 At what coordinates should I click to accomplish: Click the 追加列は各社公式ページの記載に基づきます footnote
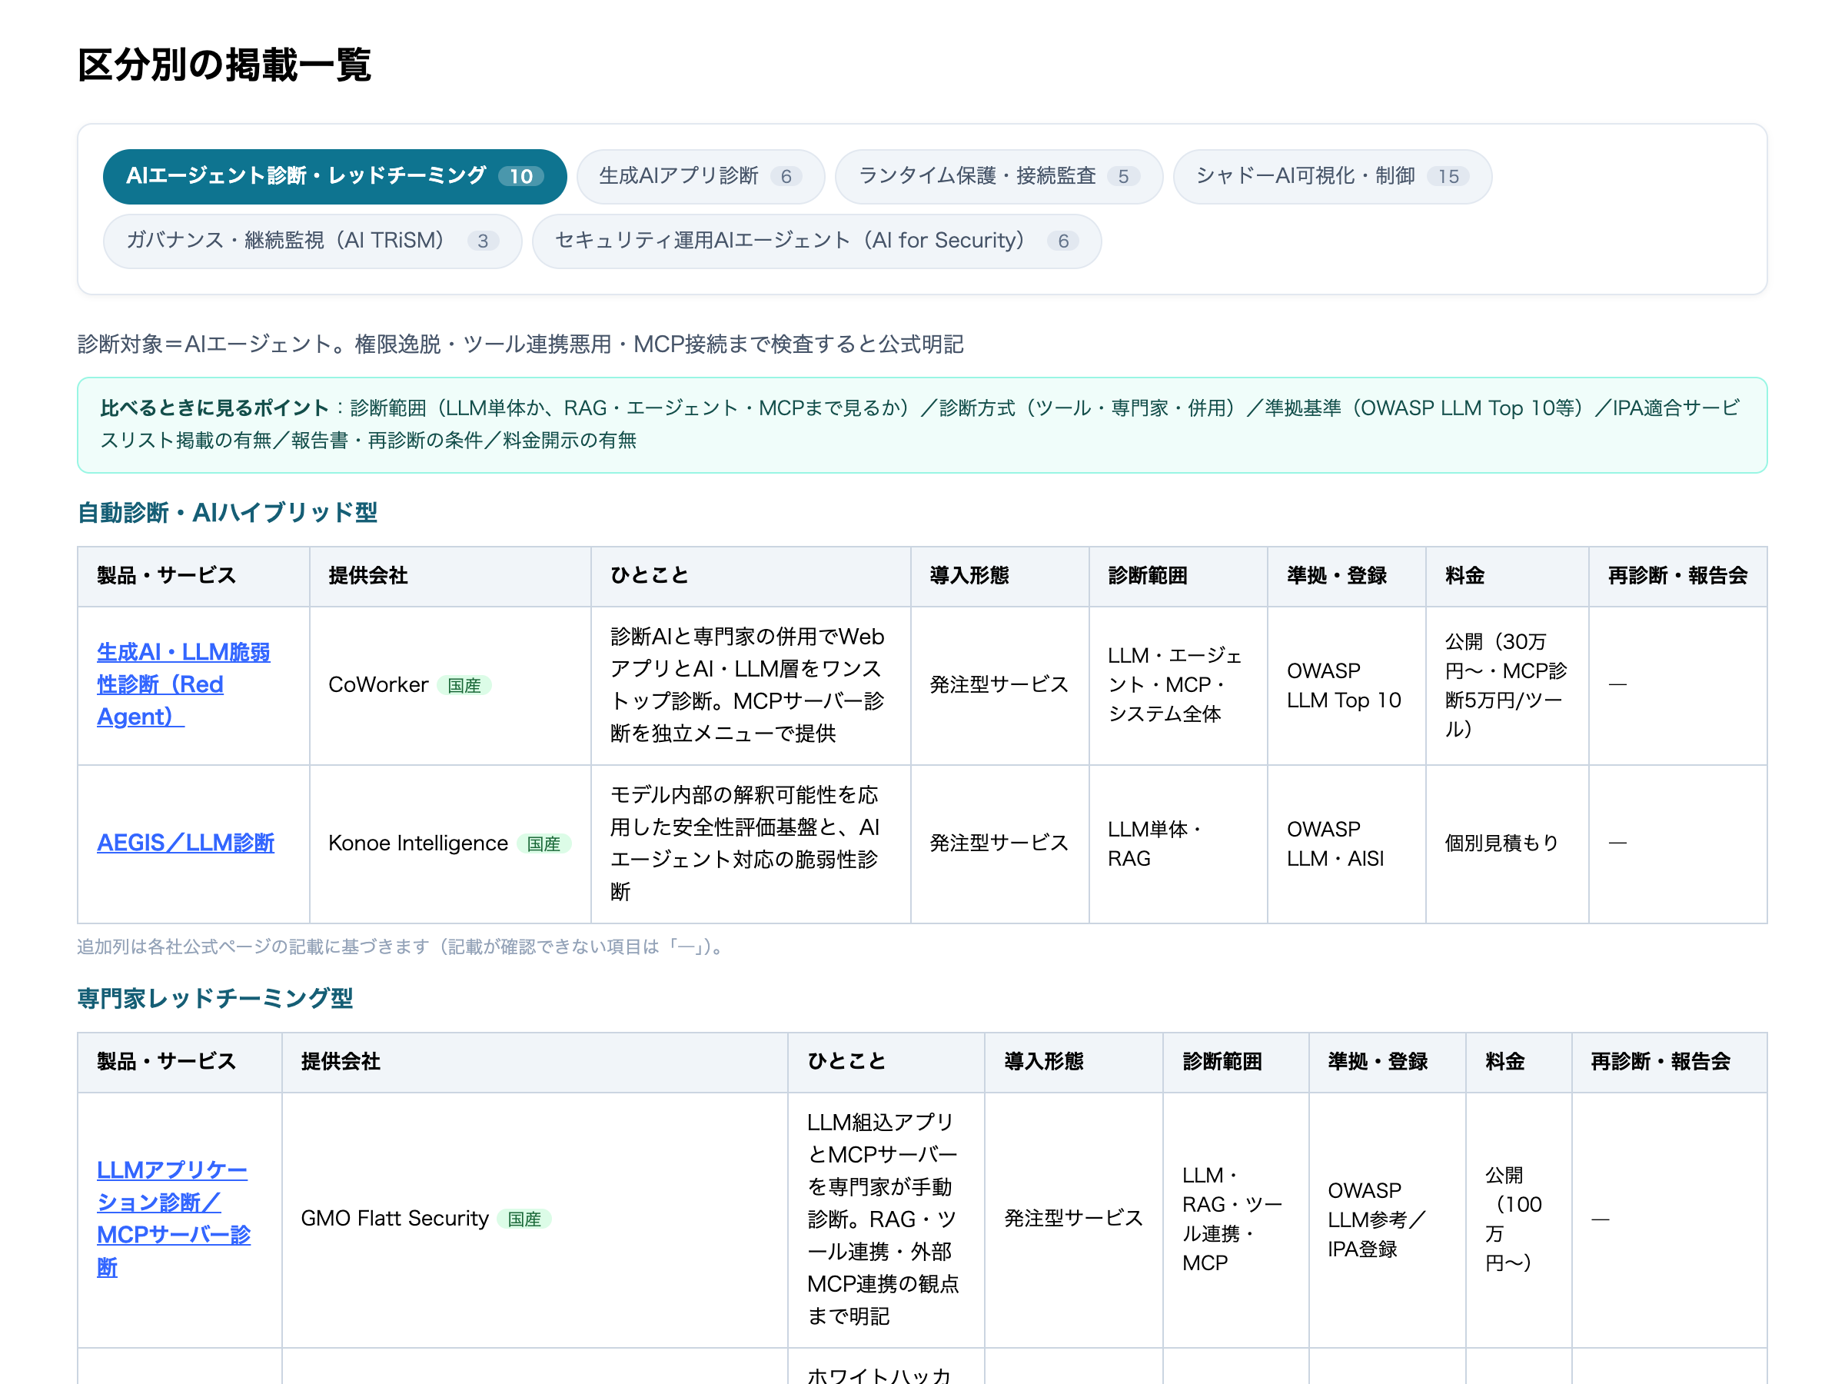tap(404, 947)
